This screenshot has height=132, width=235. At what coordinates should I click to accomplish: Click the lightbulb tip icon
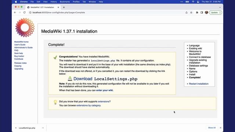[55, 102]
